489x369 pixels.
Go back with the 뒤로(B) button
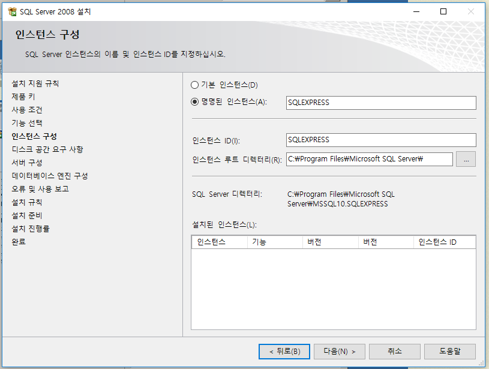pos(284,352)
